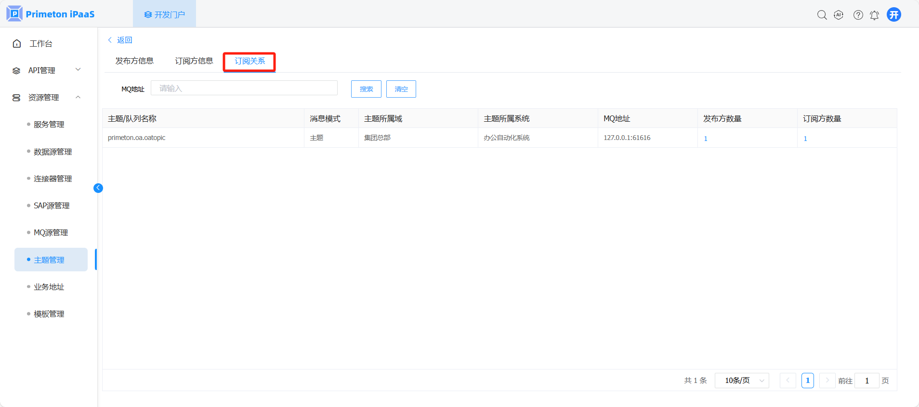Open the help question mark icon

pos(858,15)
